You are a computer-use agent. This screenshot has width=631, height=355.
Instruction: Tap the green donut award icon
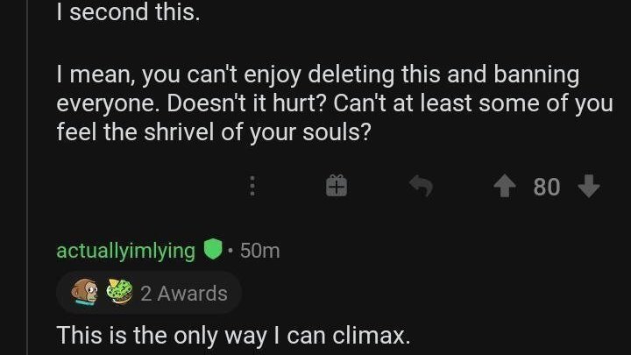[x=118, y=293]
